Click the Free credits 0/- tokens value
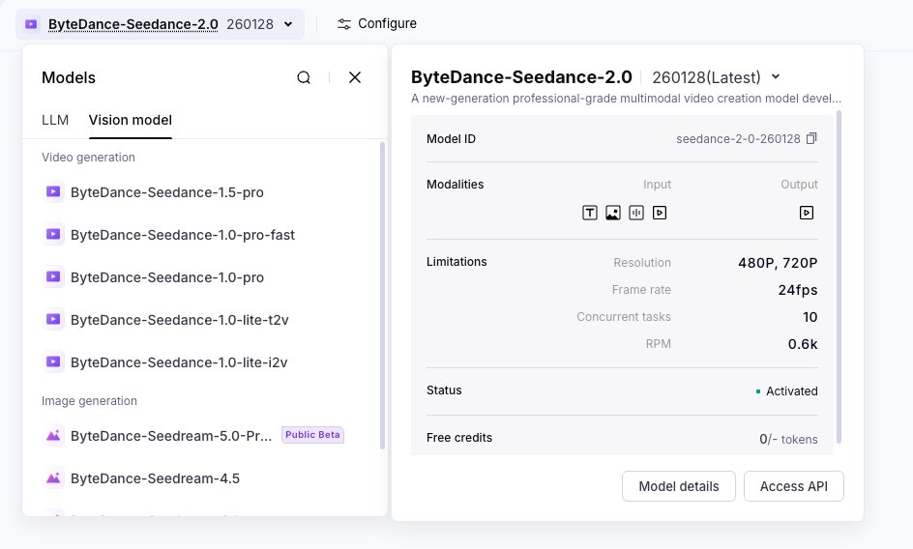Viewport: 913px width, 549px height. (788, 440)
